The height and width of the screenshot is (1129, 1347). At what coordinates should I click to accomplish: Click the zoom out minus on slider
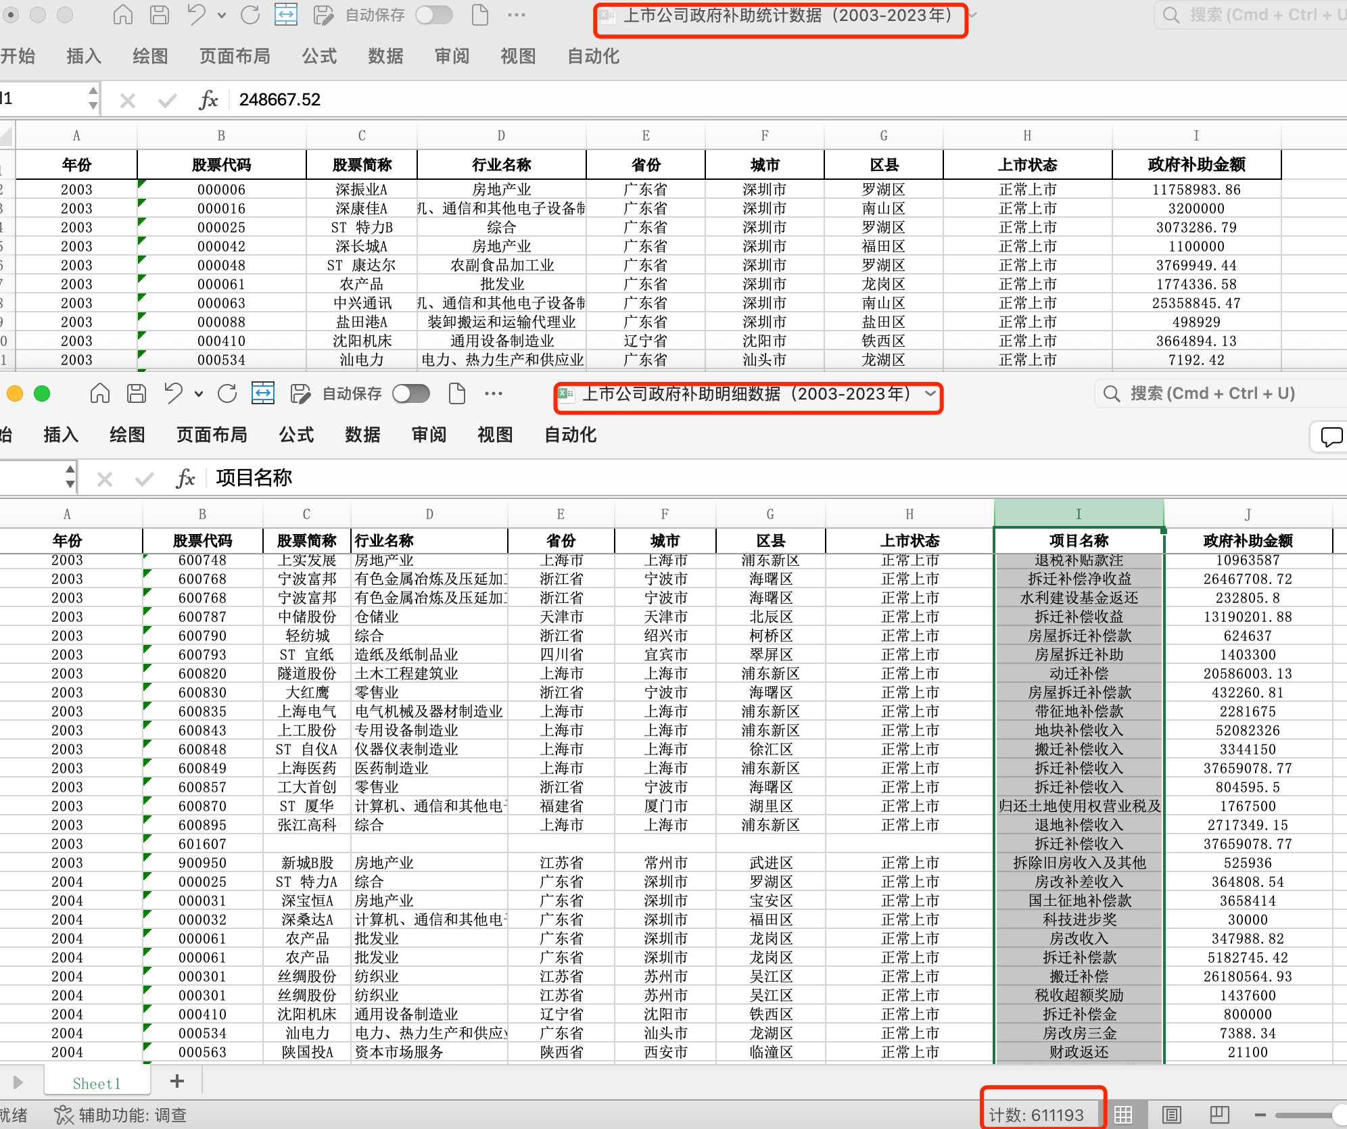tap(1260, 1115)
